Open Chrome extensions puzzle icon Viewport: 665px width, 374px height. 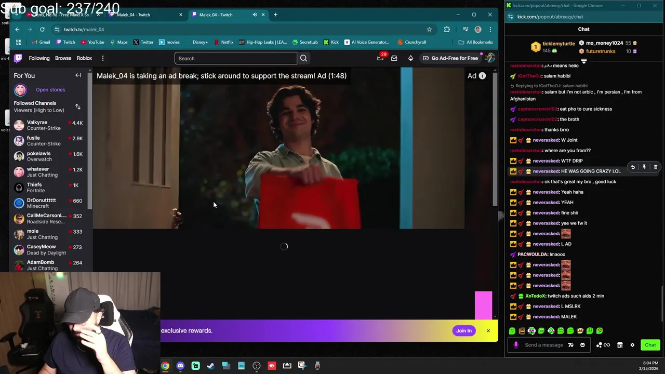coord(447,30)
